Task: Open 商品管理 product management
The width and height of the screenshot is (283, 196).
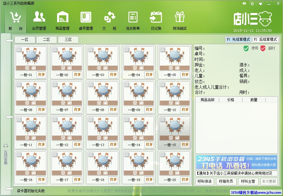Action: [62, 18]
